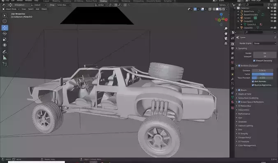Adjust the Ambient Occlusion Factor slider
This screenshot has width=278, height=163.
(x=262, y=74)
